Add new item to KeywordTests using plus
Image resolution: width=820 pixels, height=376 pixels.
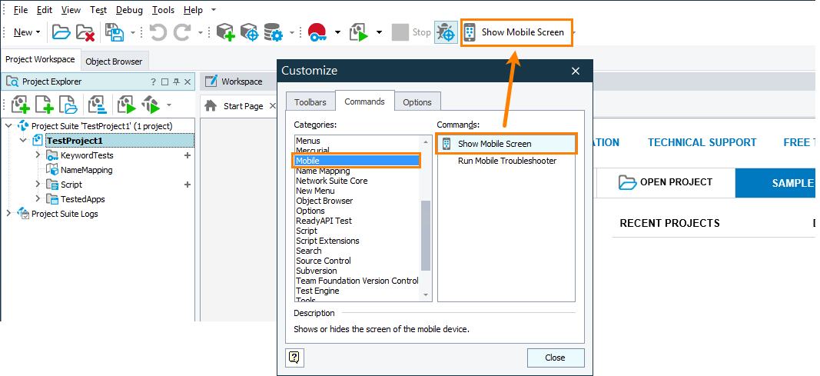click(x=187, y=155)
